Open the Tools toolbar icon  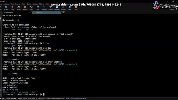point(12,8)
